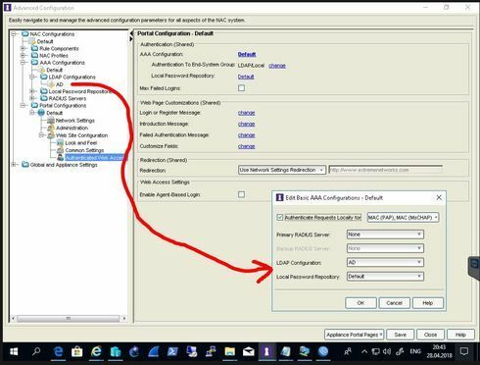The width and height of the screenshot is (480, 365).
Task: Select the AD LDAP configuration icon
Action: tap(51, 84)
